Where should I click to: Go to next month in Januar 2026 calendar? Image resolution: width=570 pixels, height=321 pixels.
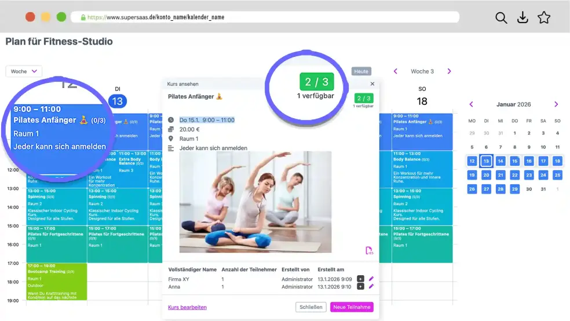tap(556, 104)
